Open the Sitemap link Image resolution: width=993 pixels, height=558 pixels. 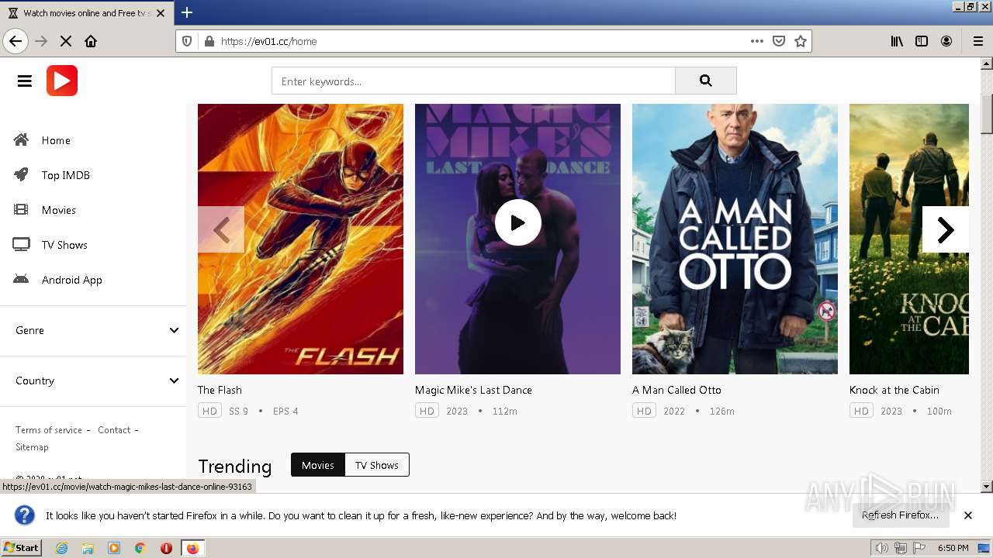click(x=32, y=447)
